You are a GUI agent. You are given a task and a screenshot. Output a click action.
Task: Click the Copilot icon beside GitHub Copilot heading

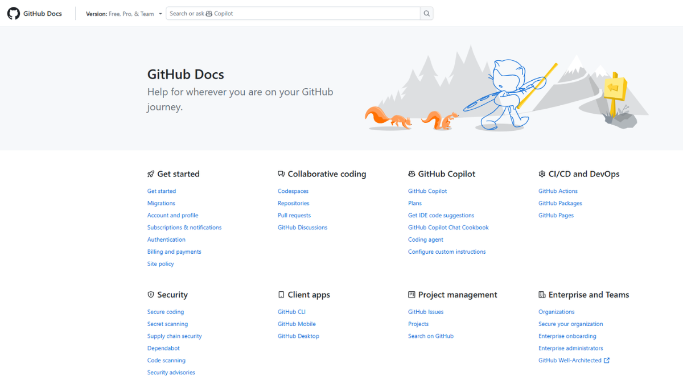[411, 174]
